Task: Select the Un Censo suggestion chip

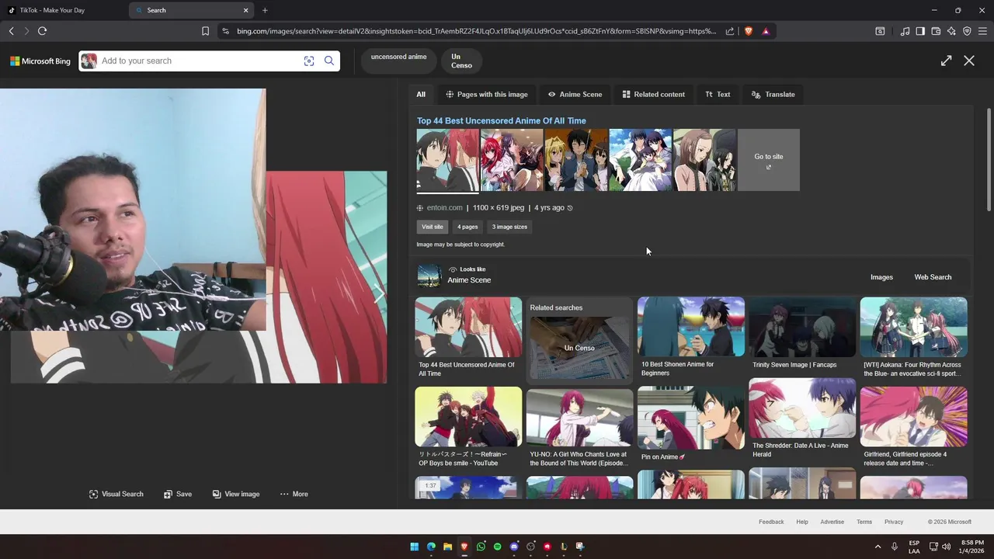Action: click(x=461, y=61)
